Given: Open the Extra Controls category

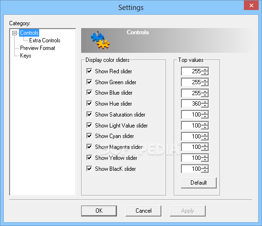Looking at the screenshot, I should [44, 40].
